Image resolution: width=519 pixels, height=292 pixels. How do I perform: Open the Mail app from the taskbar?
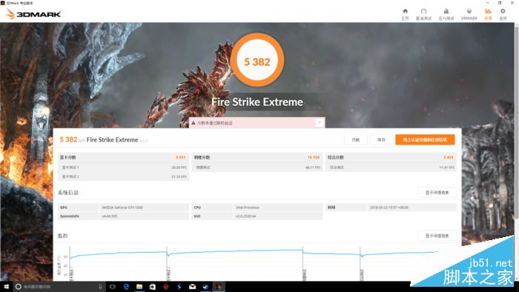[x=192, y=287]
